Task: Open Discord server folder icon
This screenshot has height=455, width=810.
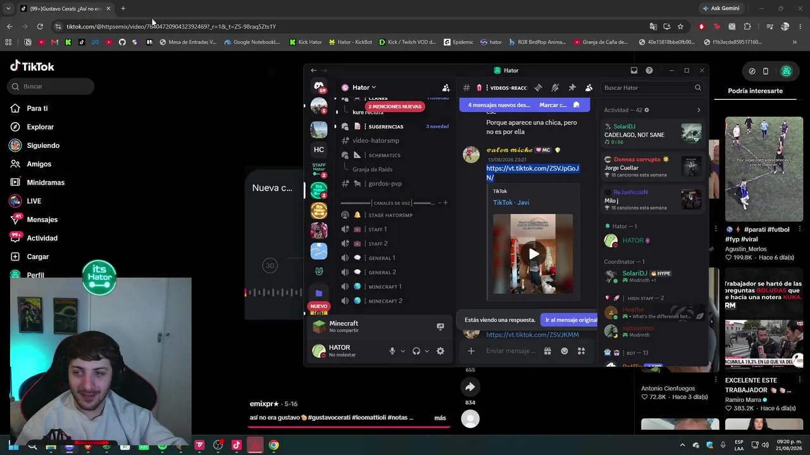Action: 319,293
